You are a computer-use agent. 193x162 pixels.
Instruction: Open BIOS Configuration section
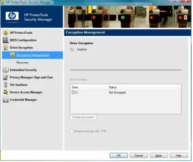pyautogui.click(x=23, y=40)
